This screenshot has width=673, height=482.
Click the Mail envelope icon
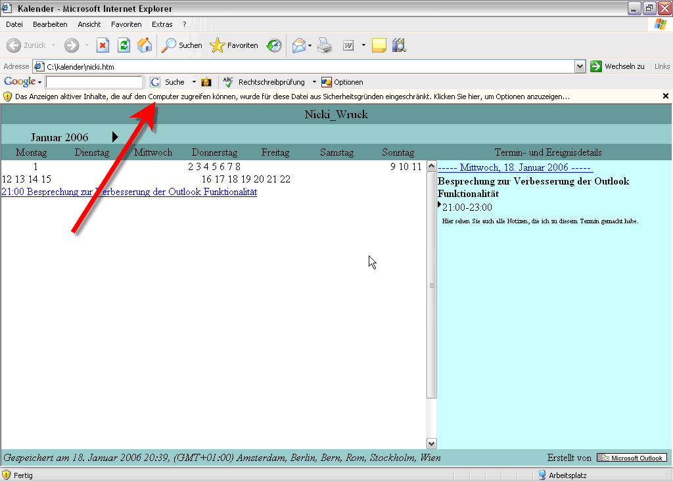(299, 45)
